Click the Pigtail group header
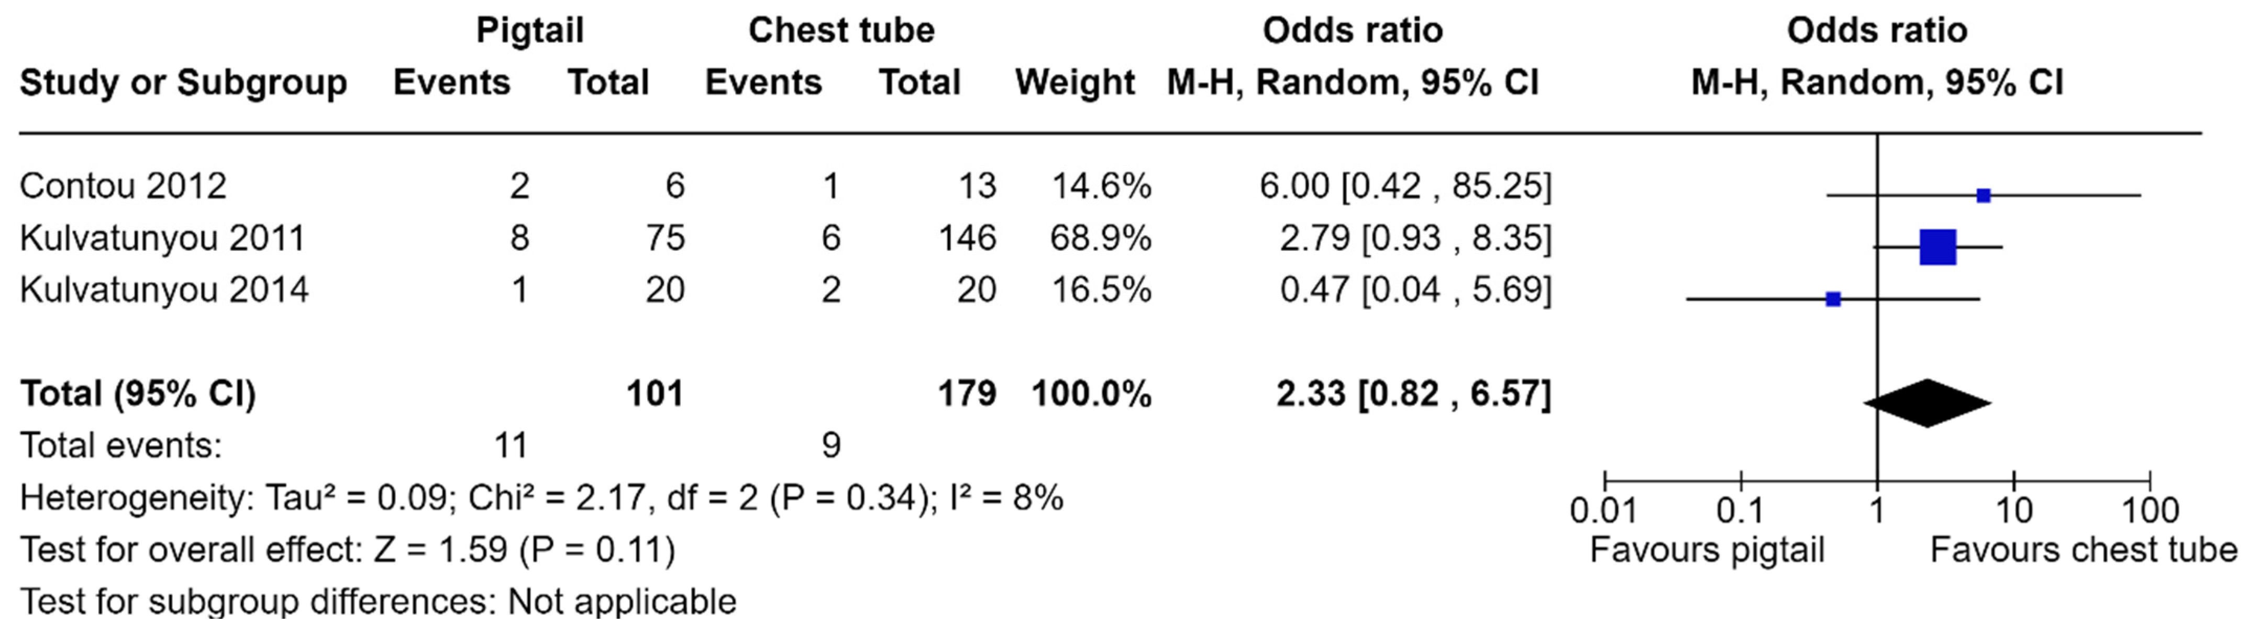 (530, 31)
